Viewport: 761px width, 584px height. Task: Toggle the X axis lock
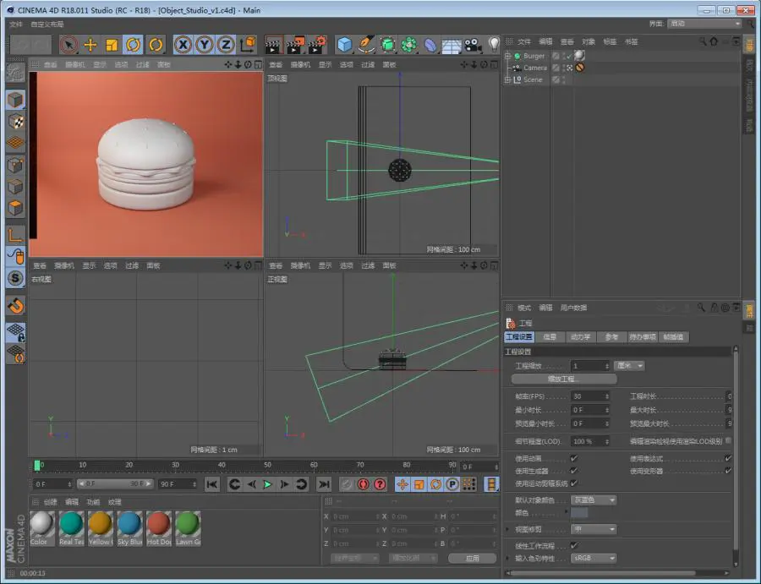pyautogui.click(x=183, y=45)
